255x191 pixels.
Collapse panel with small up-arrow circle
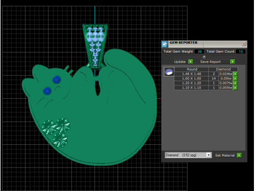point(204,57)
